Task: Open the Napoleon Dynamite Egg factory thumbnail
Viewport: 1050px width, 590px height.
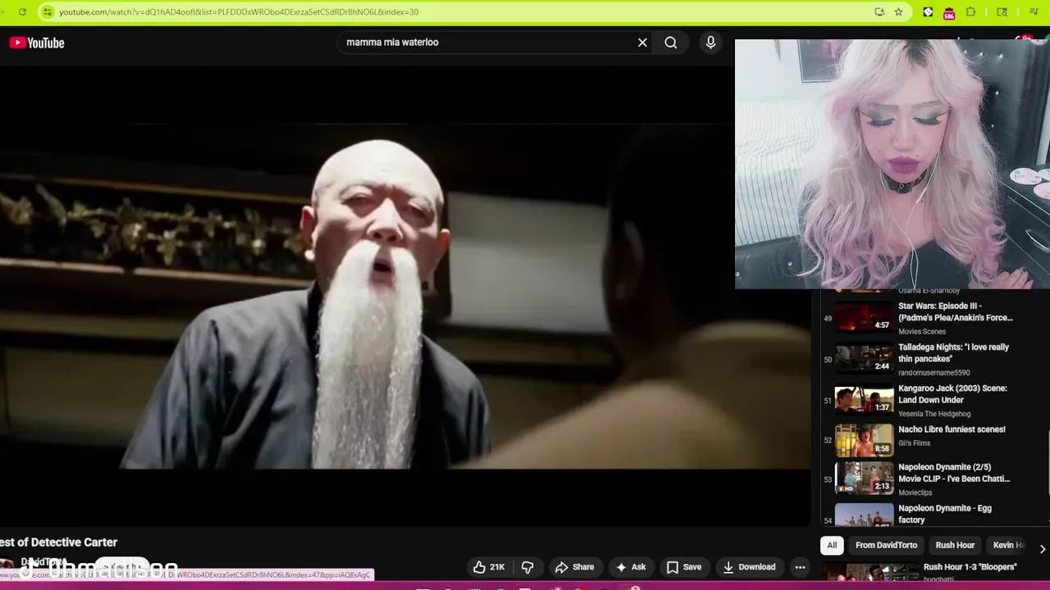Action: pos(864,515)
